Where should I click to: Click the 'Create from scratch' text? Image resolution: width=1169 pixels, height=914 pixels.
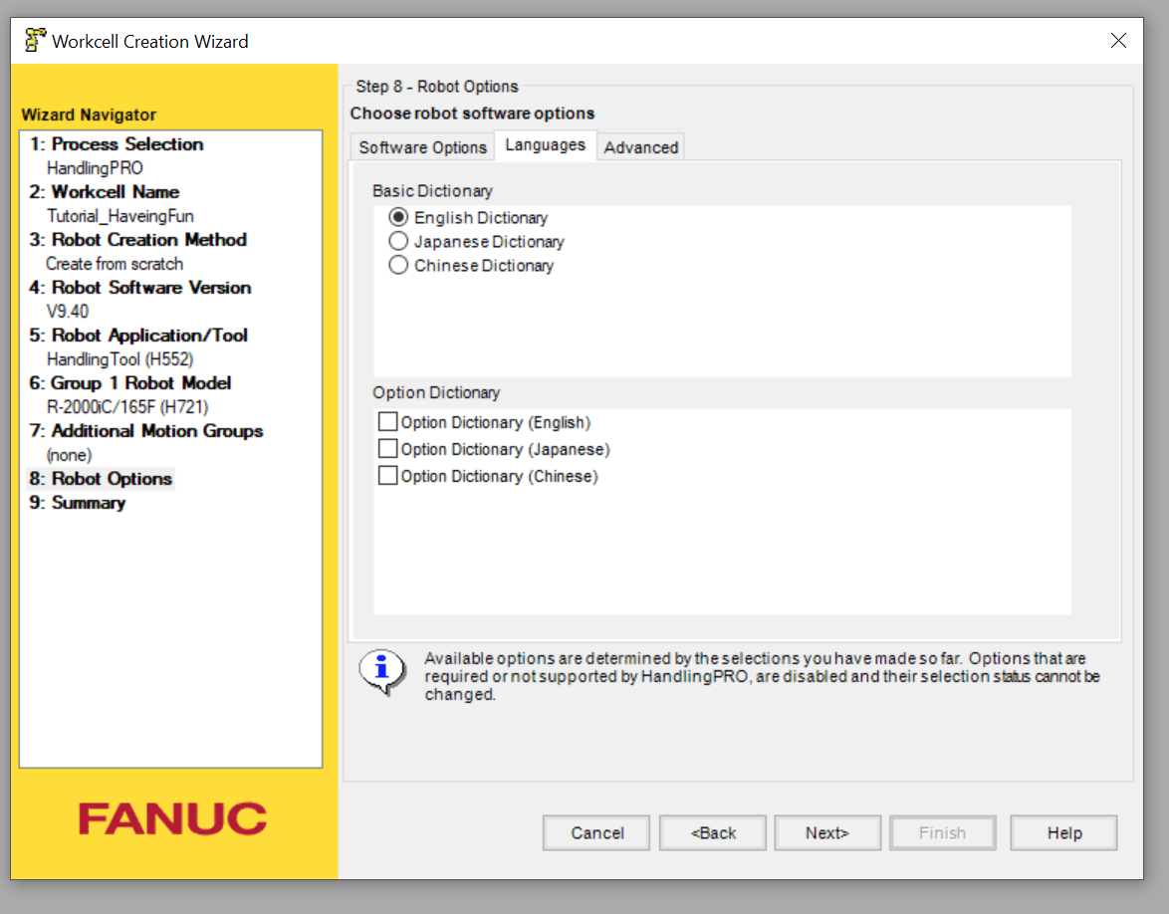[x=115, y=263]
